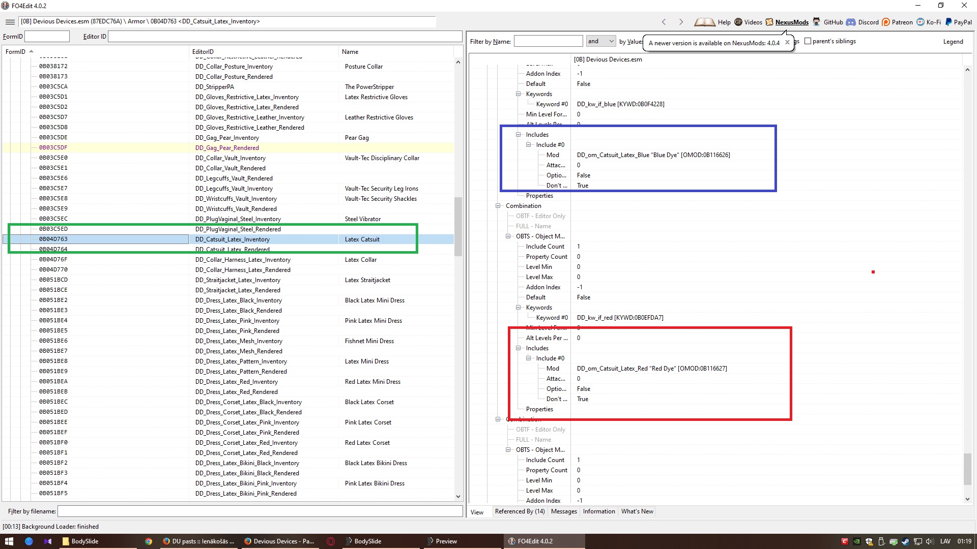Open the NexusMods link
Viewport: 977px width, 549px height.
click(787, 22)
